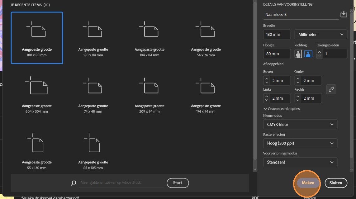Decrease the Rechts bleed value
The width and height of the screenshot is (356, 199).
[298, 100]
